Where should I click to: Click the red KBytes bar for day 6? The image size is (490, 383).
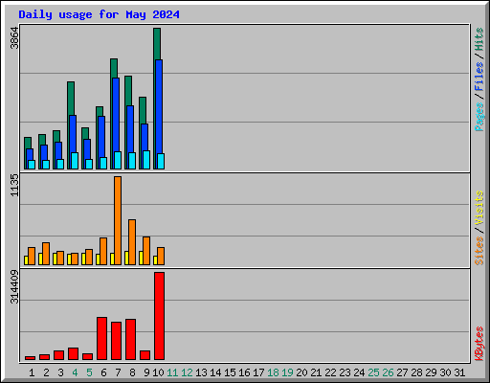(101, 338)
